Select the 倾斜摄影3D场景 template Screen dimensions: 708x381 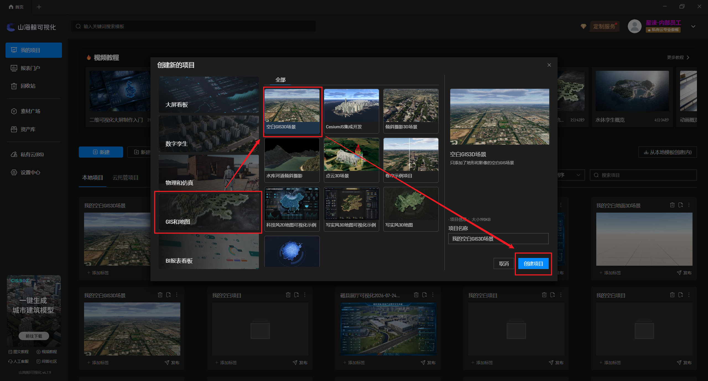click(411, 111)
